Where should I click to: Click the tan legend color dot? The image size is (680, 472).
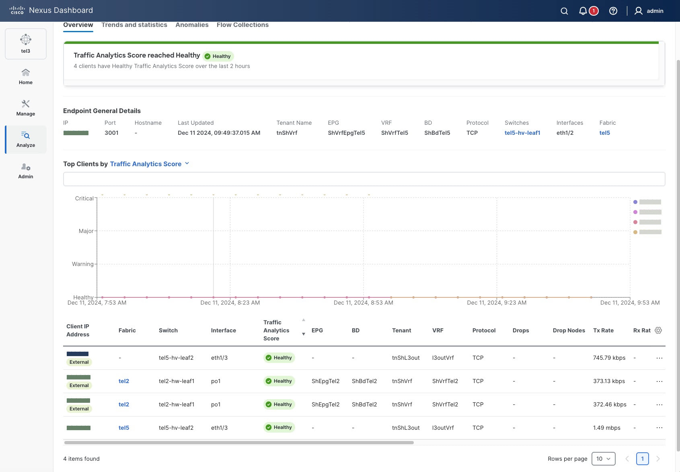635,232
